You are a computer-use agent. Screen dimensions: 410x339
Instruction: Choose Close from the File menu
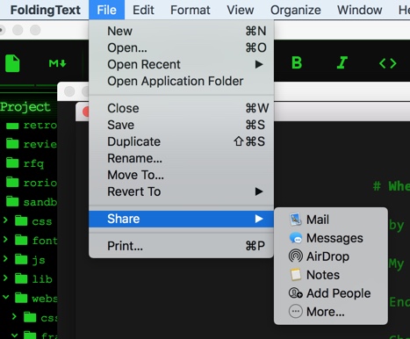tap(181, 108)
